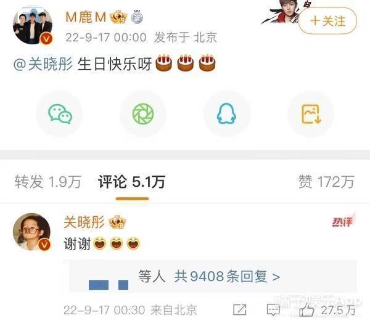Switch to the 转发 1.9万 tab
This screenshot has height=326, width=370.
click(x=48, y=182)
